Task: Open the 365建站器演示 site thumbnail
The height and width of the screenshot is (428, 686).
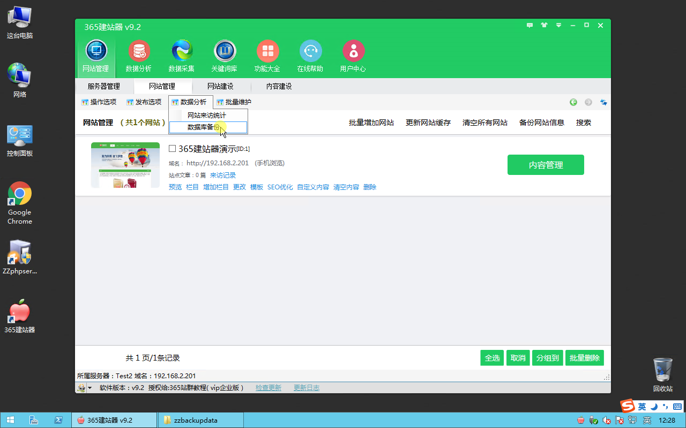Action: click(125, 165)
